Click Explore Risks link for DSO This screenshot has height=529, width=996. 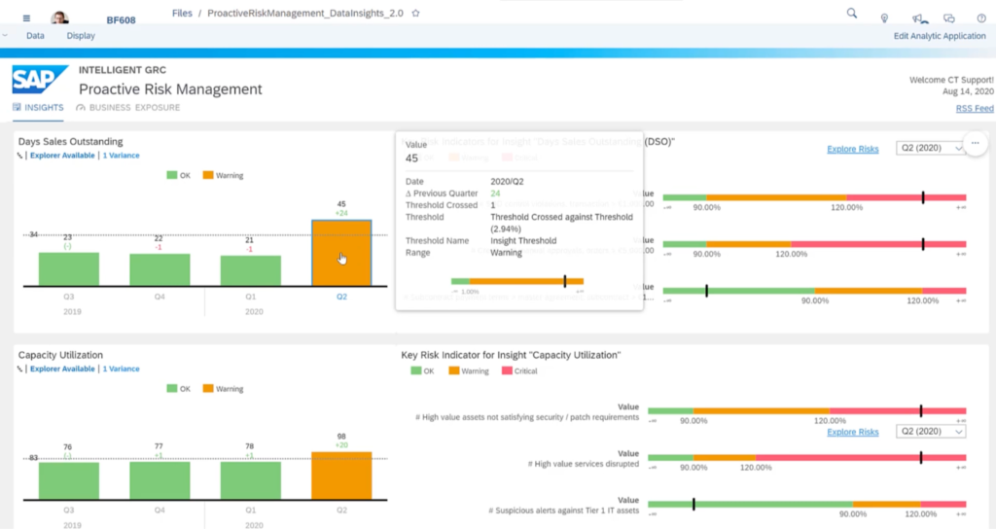tap(852, 149)
